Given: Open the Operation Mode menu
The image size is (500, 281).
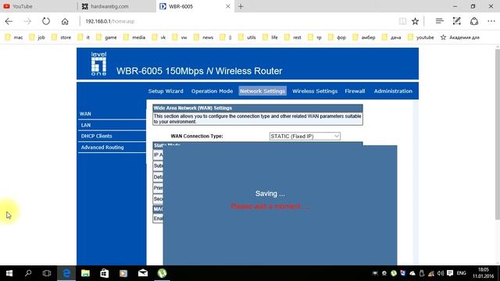Looking at the screenshot, I should click(x=212, y=91).
